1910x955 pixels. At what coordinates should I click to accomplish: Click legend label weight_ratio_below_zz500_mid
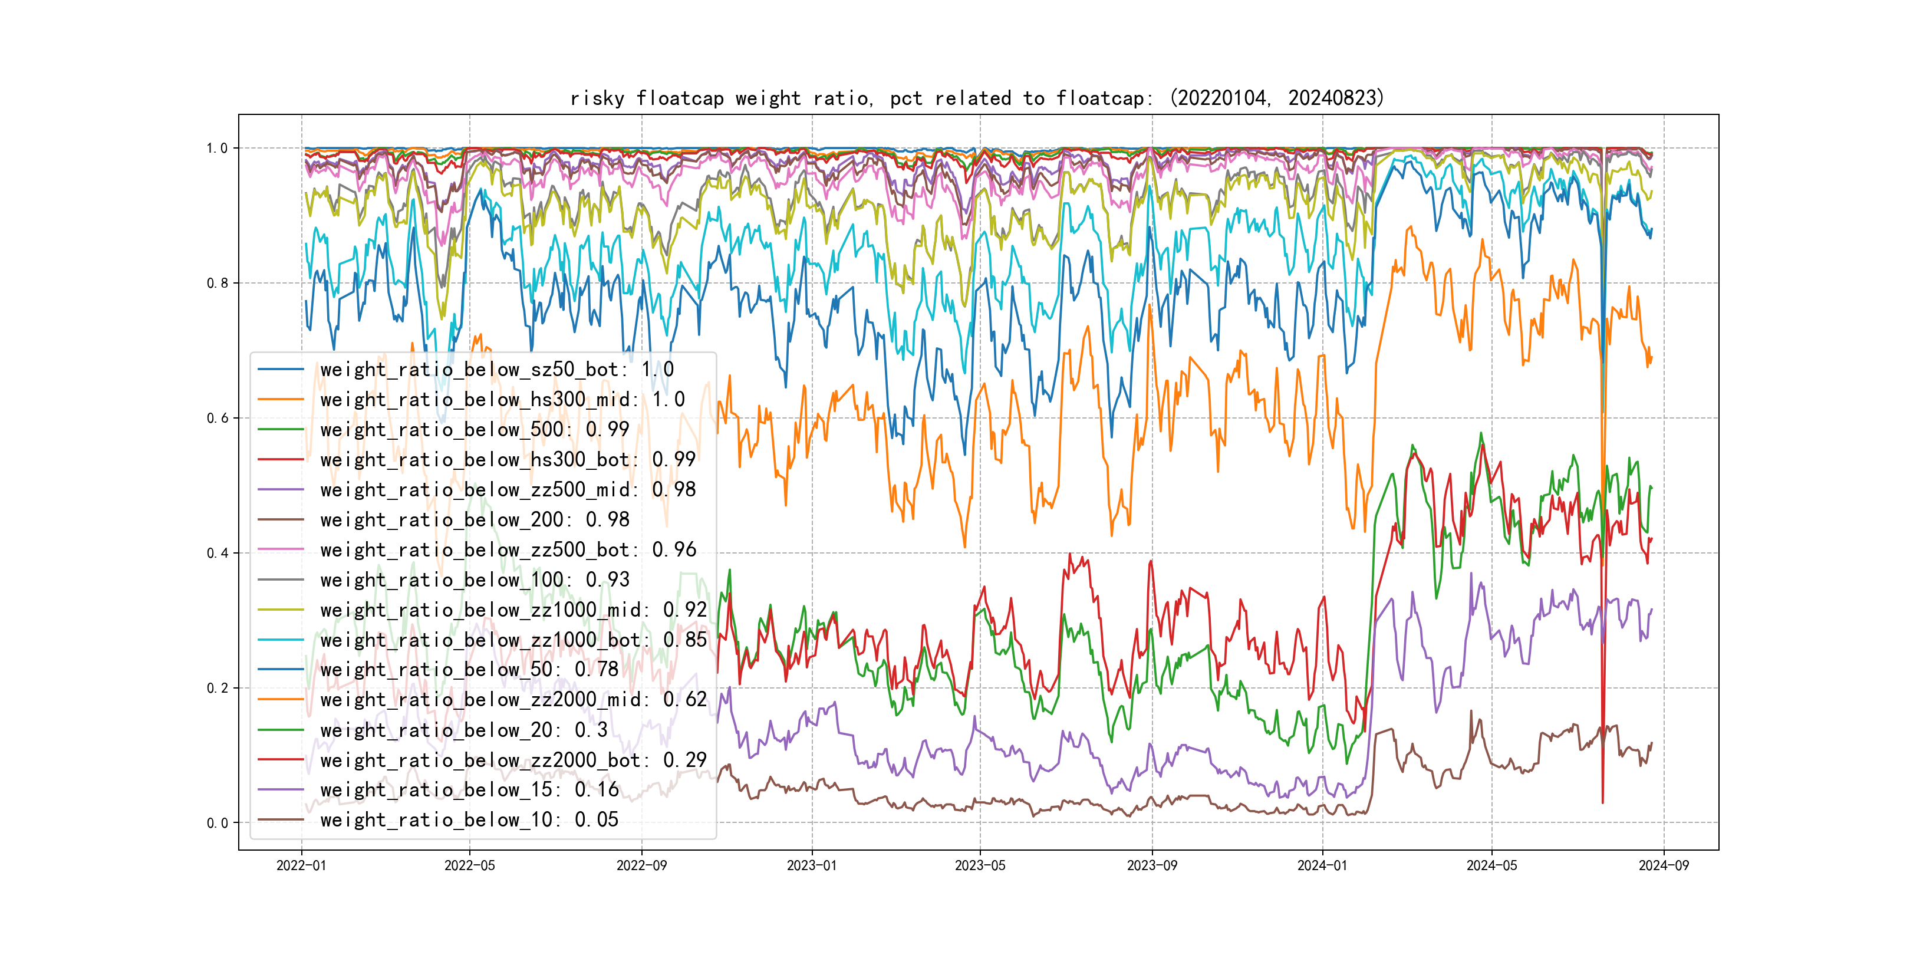(507, 490)
